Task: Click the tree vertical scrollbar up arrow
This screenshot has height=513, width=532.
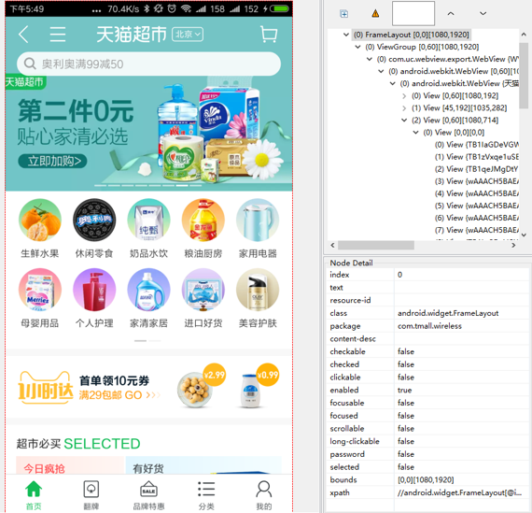Action: (524, 35)
